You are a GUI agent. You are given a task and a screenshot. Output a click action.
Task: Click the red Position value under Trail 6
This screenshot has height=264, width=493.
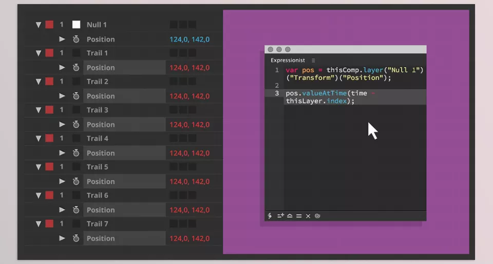189,210
